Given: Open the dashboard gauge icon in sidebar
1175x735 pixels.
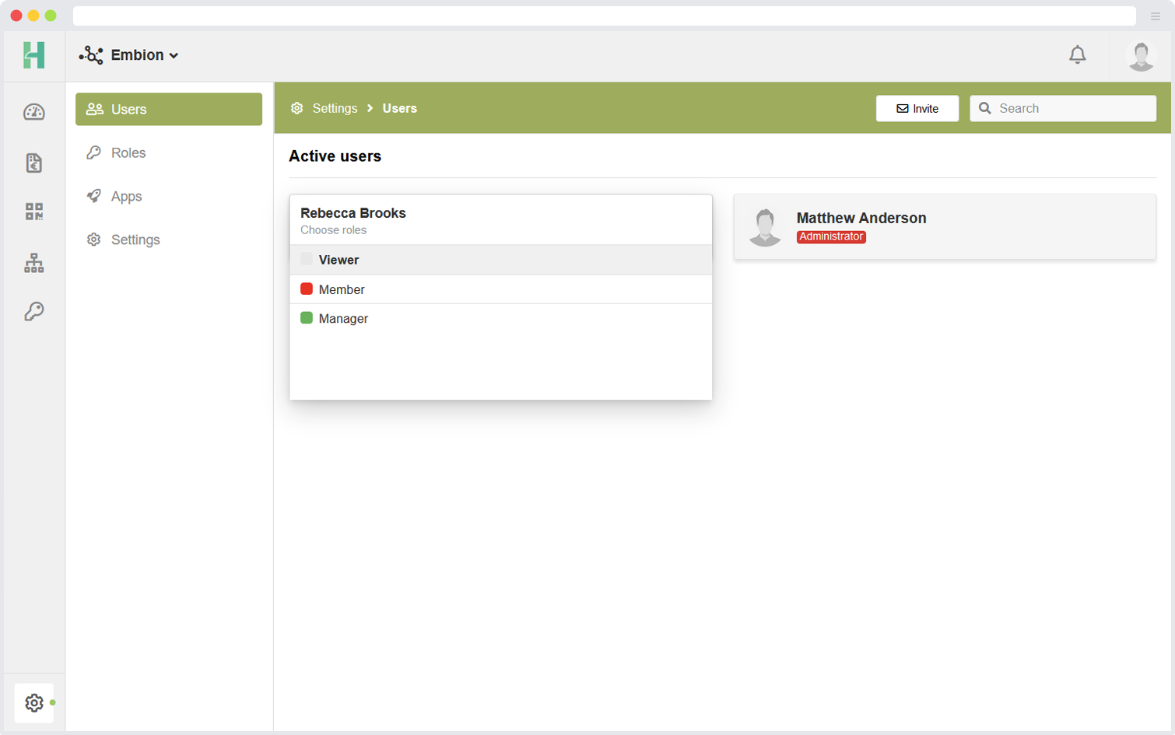Looking at the screenshot, I should coord(34,112).
